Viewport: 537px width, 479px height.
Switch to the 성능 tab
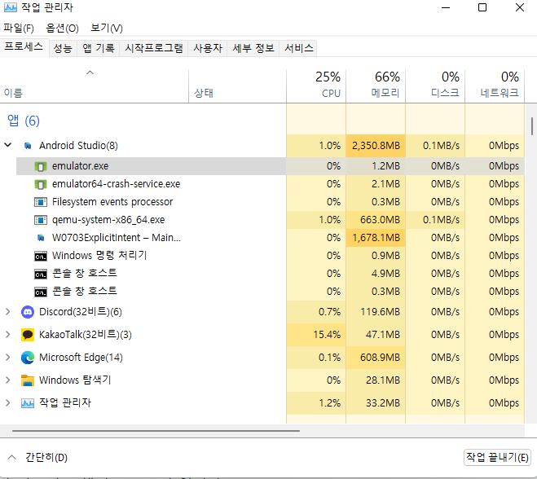[63, 48]
